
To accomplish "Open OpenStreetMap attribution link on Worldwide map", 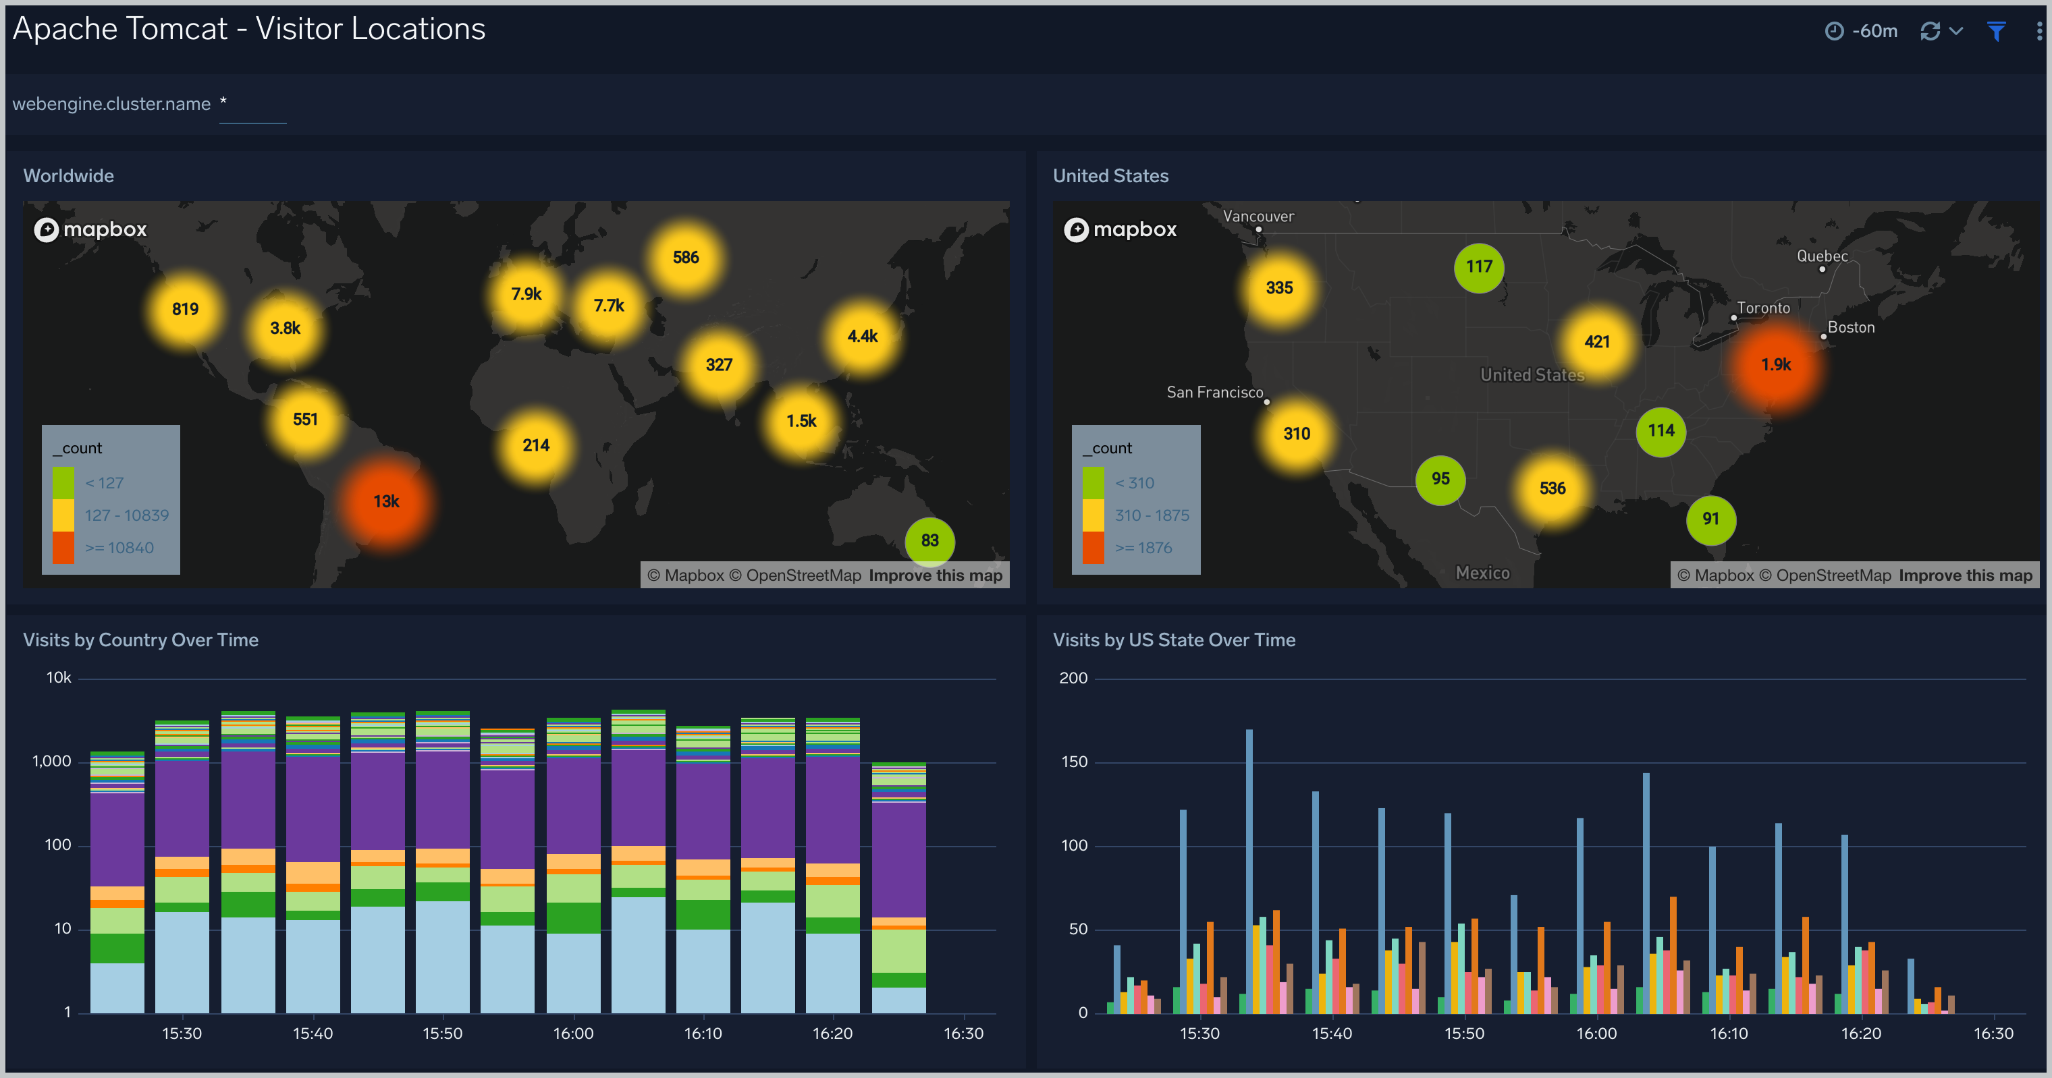I will [795, 575].
